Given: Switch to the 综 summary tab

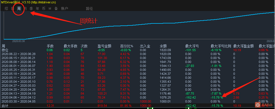Looking at the screenshot, I should tap(7, 8).
